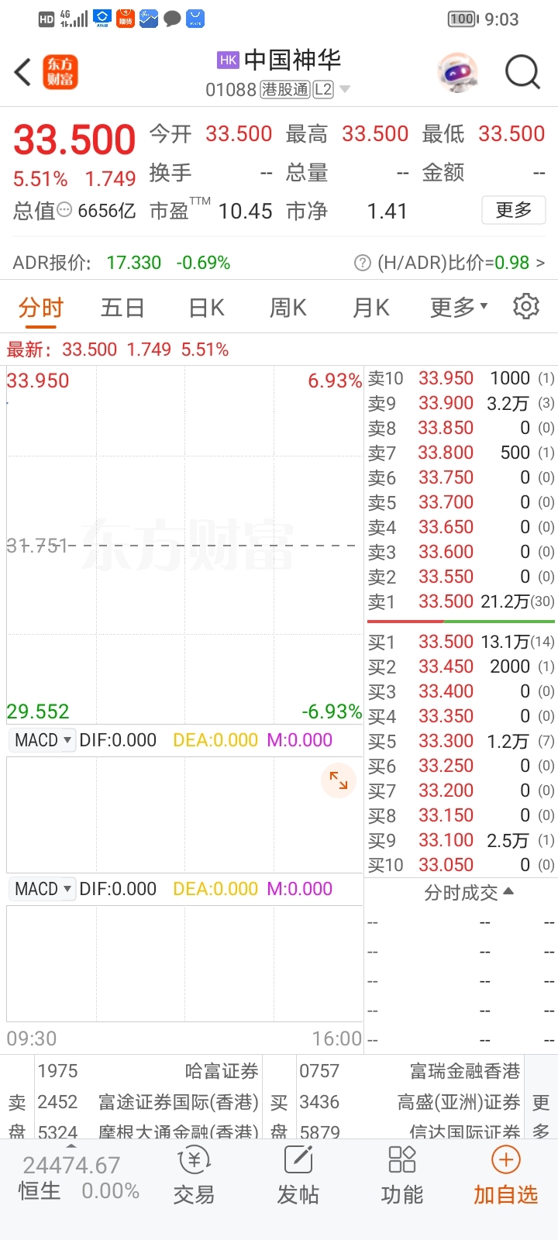The height and width of the screenshot is (1240, 558).
Task: Open the 更多 chart types dropdown
Action: tap(459, 307)
